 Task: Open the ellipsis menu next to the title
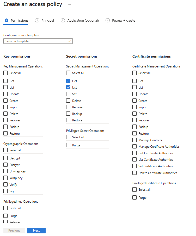pyautogui.click(x=69, y=4)
